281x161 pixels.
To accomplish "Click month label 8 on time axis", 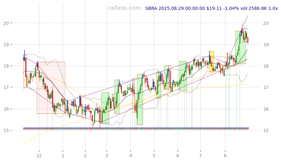I will (225, 156).
